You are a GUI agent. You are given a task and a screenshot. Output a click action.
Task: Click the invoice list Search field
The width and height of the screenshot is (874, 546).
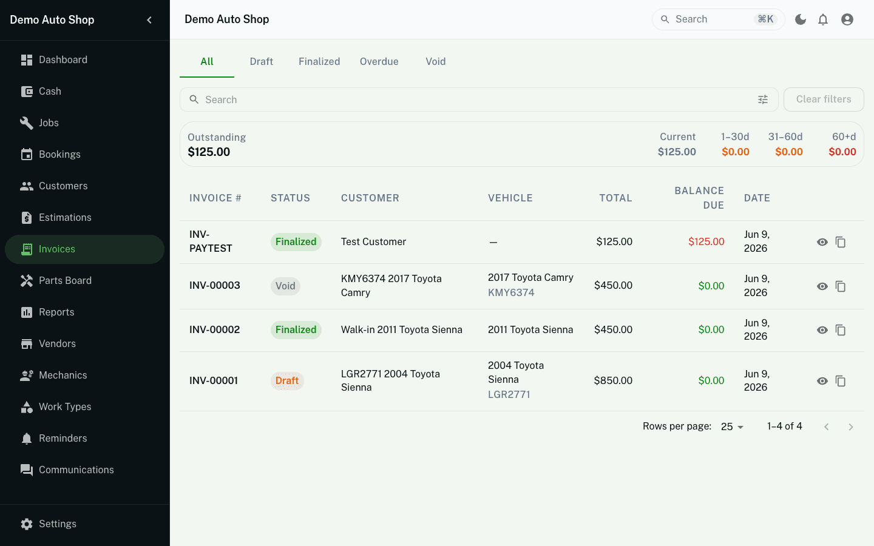[x=479, y=99]
